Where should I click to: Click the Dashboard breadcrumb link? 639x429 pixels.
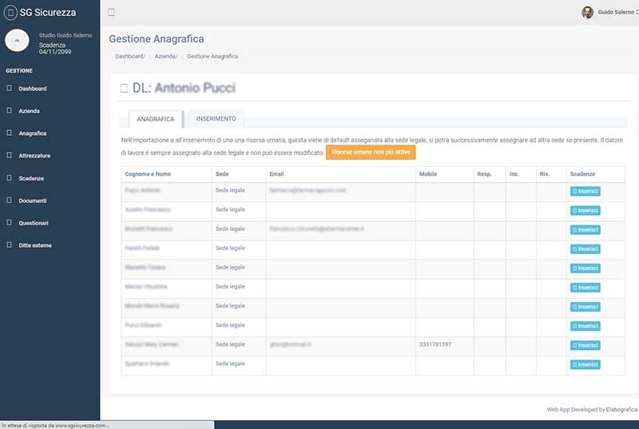coord(129,56)
